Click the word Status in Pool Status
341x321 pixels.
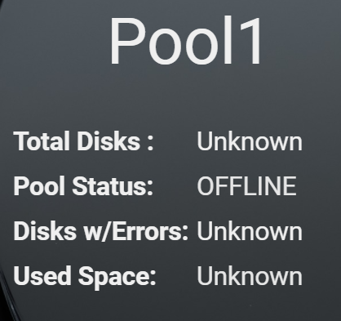[113, 185]
